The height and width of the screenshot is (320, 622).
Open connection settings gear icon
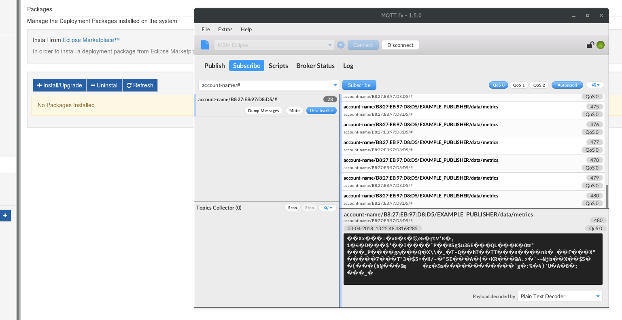[x=341, y=45]
